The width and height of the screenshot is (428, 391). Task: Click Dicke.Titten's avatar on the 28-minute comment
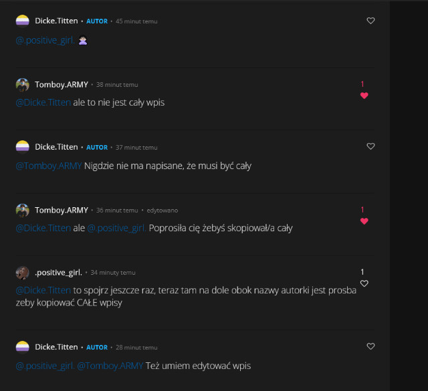point(23,347)
